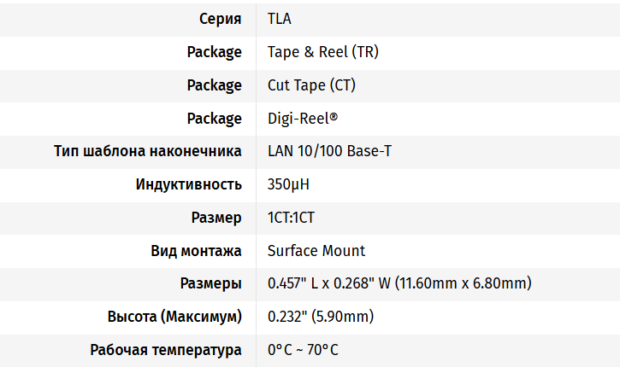Select the 350µH inductance value
Viewport: 620px width, 373px height.
tap(290, 184)
